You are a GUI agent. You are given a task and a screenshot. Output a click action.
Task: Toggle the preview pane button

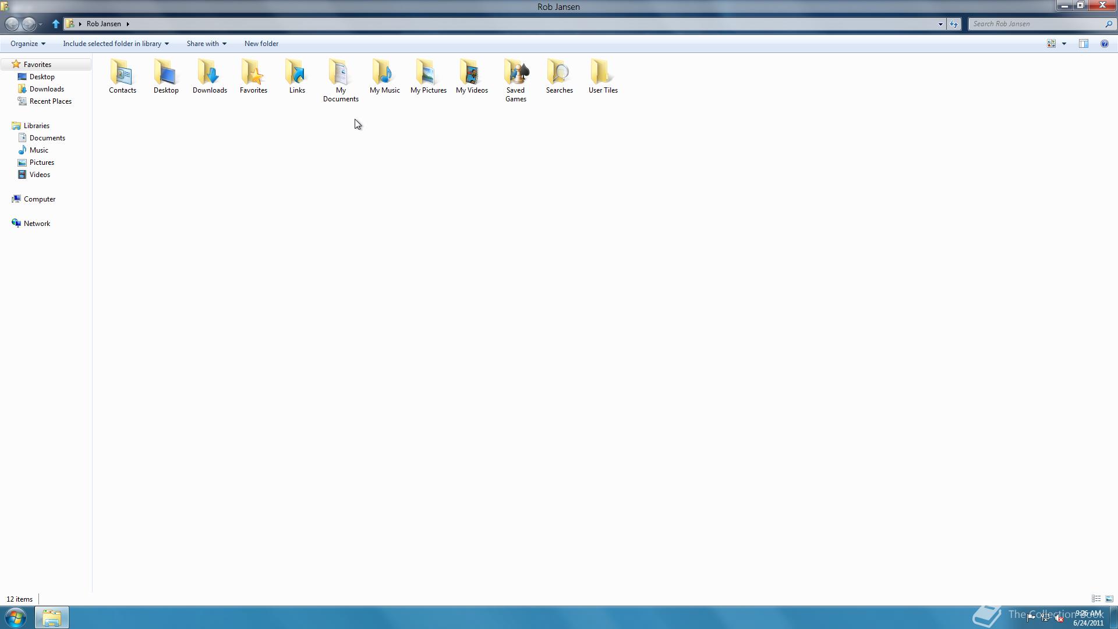click(x=1084, y=44)
